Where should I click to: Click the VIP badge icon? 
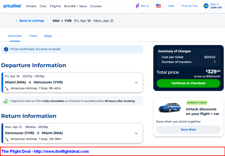tap(206, 6)
